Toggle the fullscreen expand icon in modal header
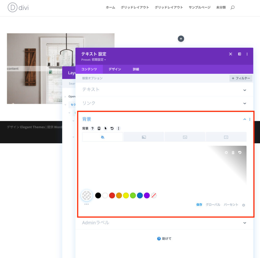This screenshot has width=260, height=258. pos(231,54)
